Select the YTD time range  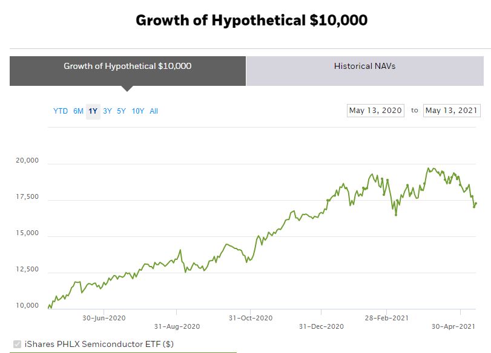click(x=61, y=111)
